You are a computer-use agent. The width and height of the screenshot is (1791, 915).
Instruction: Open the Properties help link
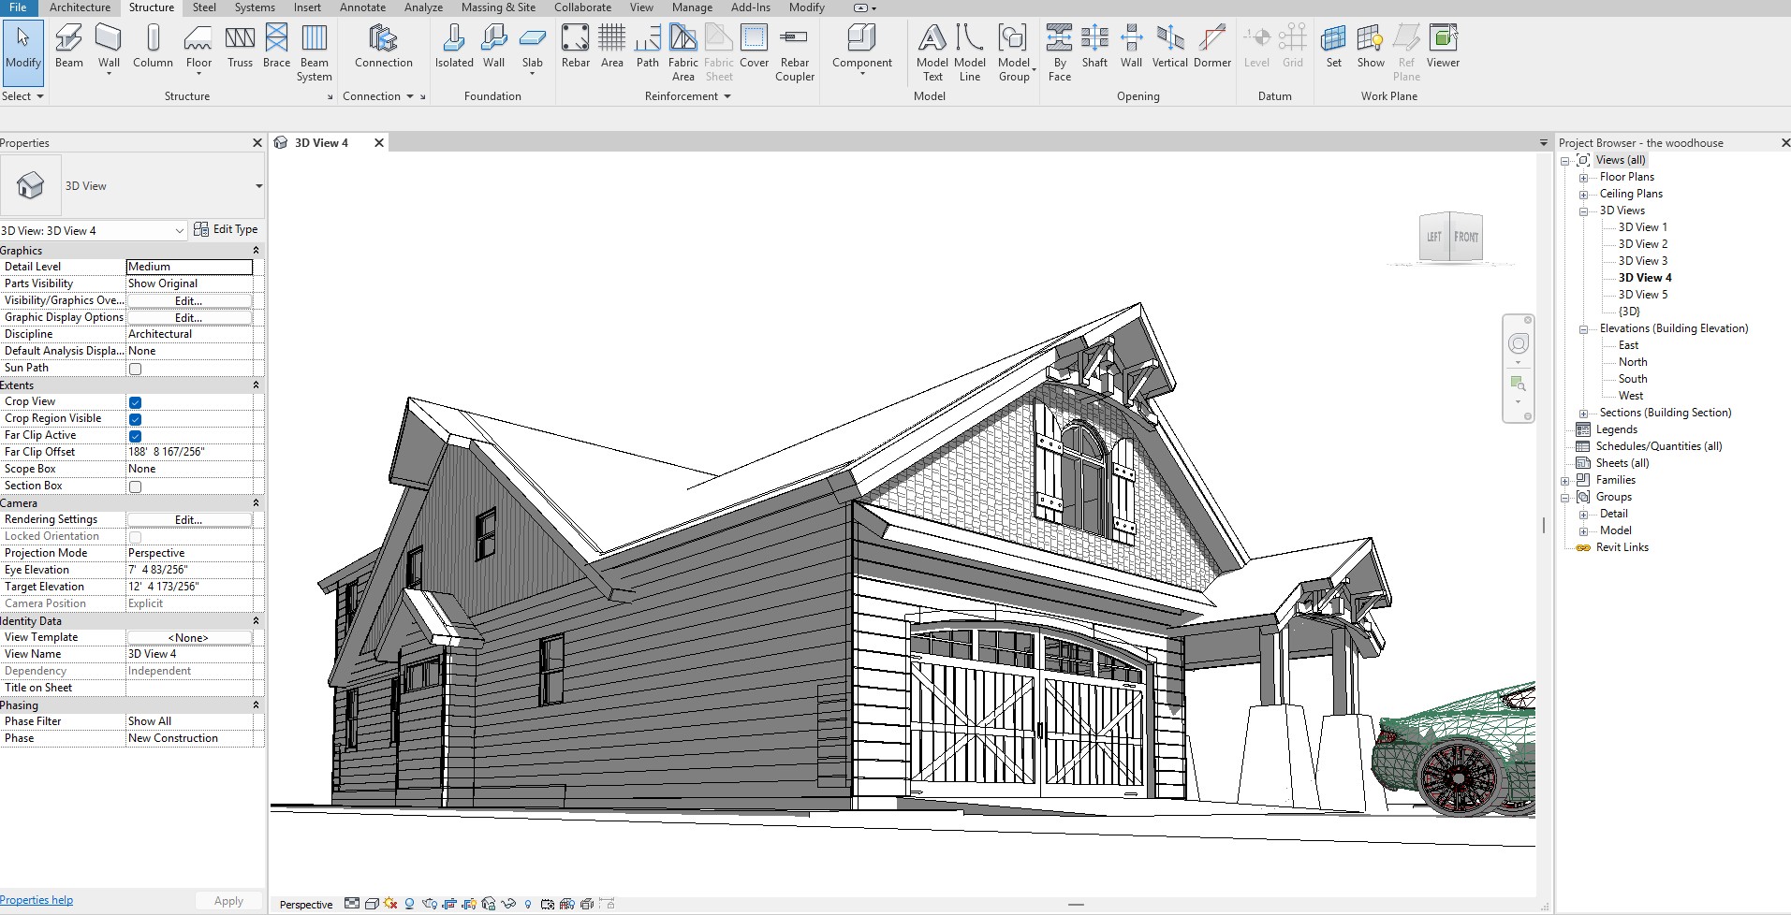click(37, 900)
